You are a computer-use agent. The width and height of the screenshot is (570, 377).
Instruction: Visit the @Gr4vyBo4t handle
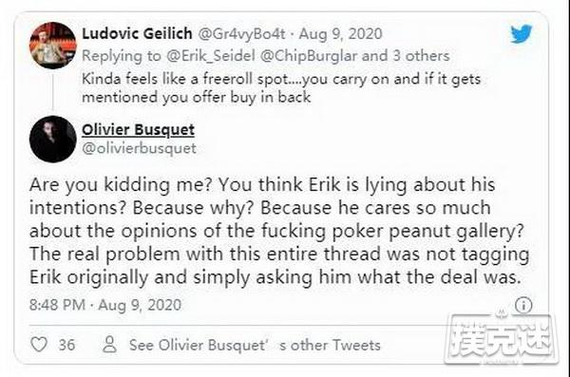[242, 34]
